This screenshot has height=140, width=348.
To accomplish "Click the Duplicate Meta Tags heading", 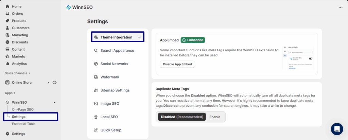I will pos(172,89).
